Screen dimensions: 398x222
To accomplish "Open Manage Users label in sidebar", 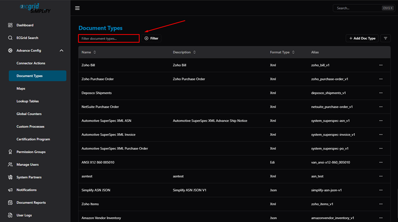I will (x=27, y=164).
